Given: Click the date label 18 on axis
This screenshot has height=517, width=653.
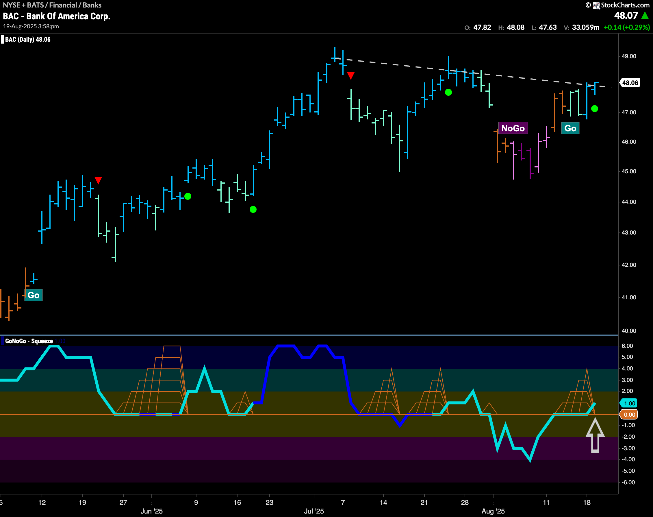Looking at the screenshot, I should pyautogui.click(x=587, y=503).
